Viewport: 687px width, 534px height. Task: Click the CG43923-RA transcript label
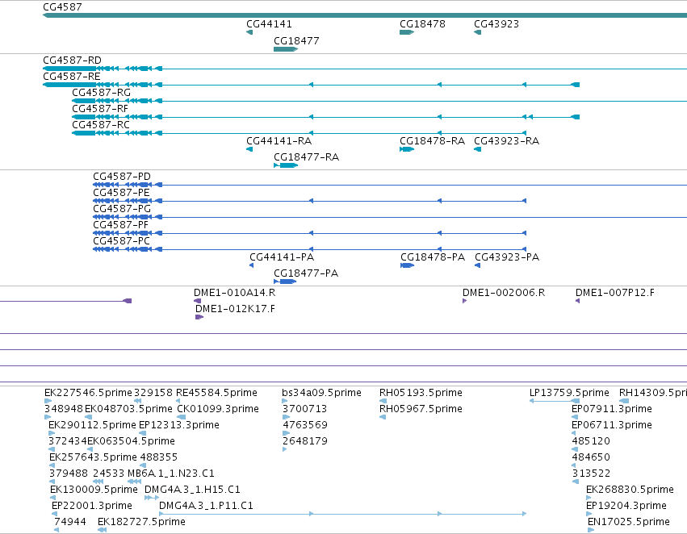pos(506,141)
